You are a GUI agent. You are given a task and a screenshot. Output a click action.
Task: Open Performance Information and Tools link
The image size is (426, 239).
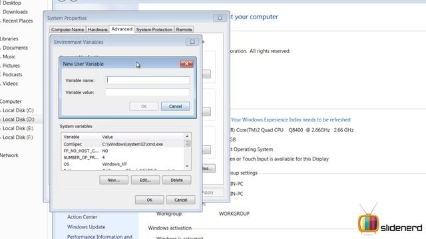(x=99, y=236)
